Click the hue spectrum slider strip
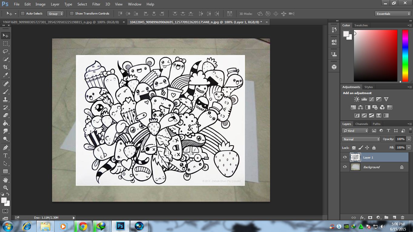The width and height of the screenshot is (413, 232). pos(405,56)
